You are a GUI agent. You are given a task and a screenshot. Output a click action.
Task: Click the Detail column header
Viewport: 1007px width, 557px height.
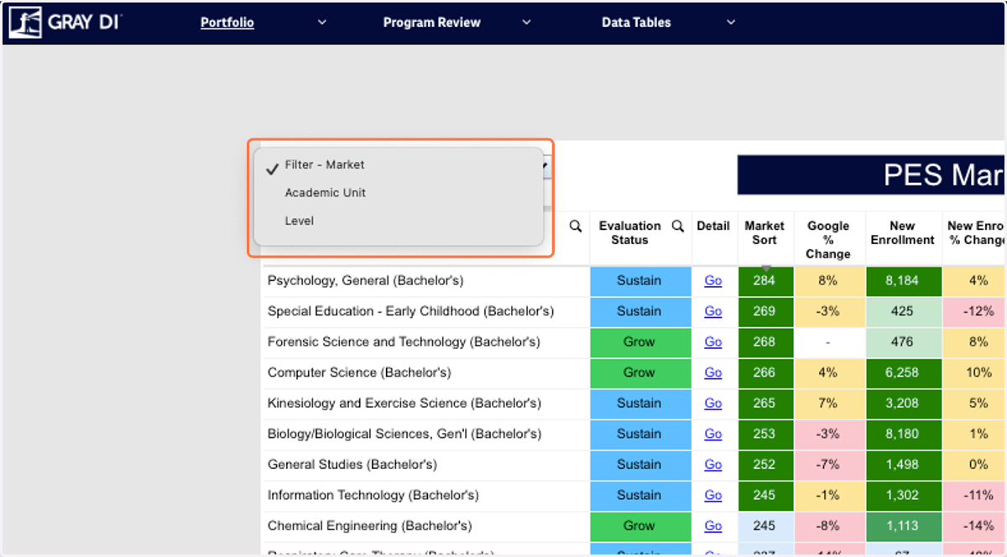pos(713,226)
